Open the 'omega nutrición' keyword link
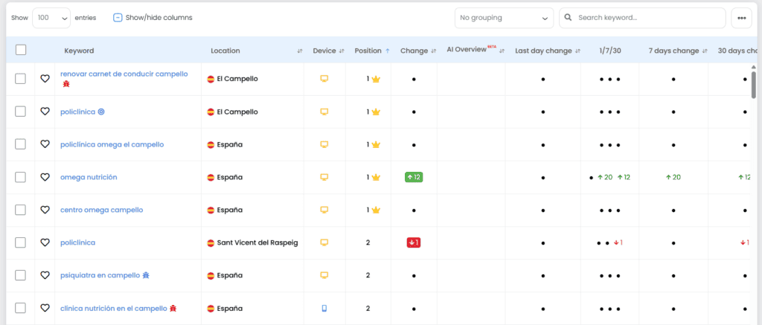This screenshot has width=762, height=325. tap(89, 177)
